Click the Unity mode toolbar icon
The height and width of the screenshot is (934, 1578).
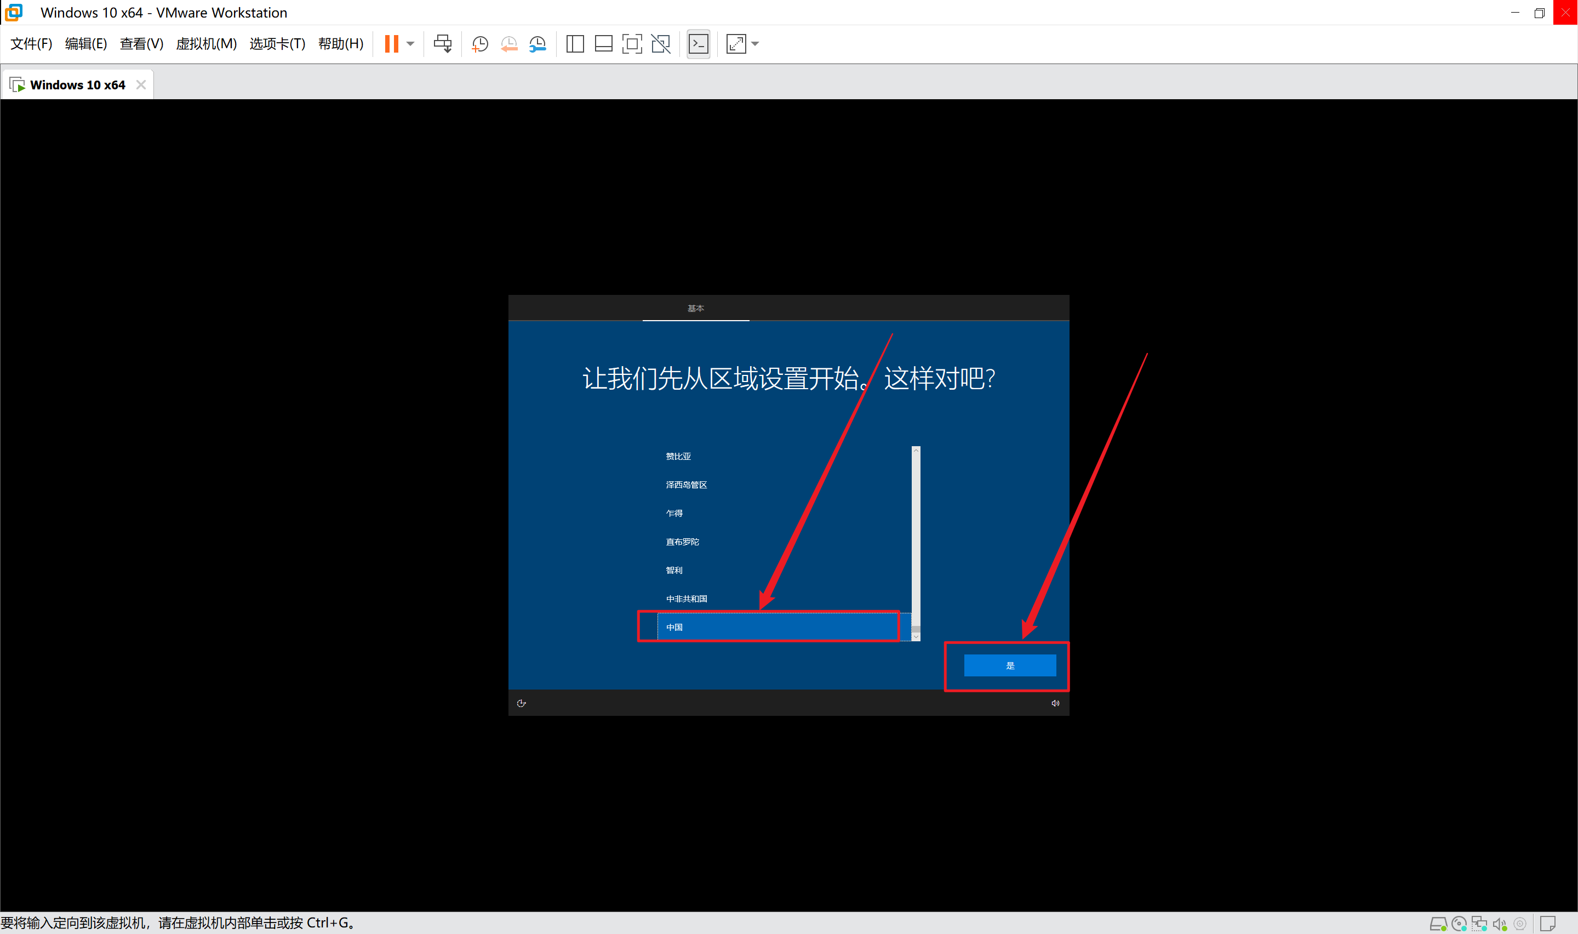click(660, 43)
